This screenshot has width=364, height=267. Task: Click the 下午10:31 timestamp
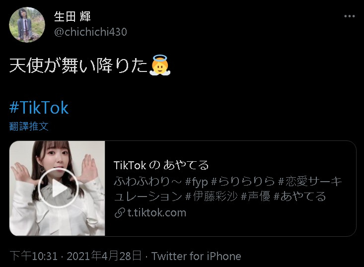34,256
